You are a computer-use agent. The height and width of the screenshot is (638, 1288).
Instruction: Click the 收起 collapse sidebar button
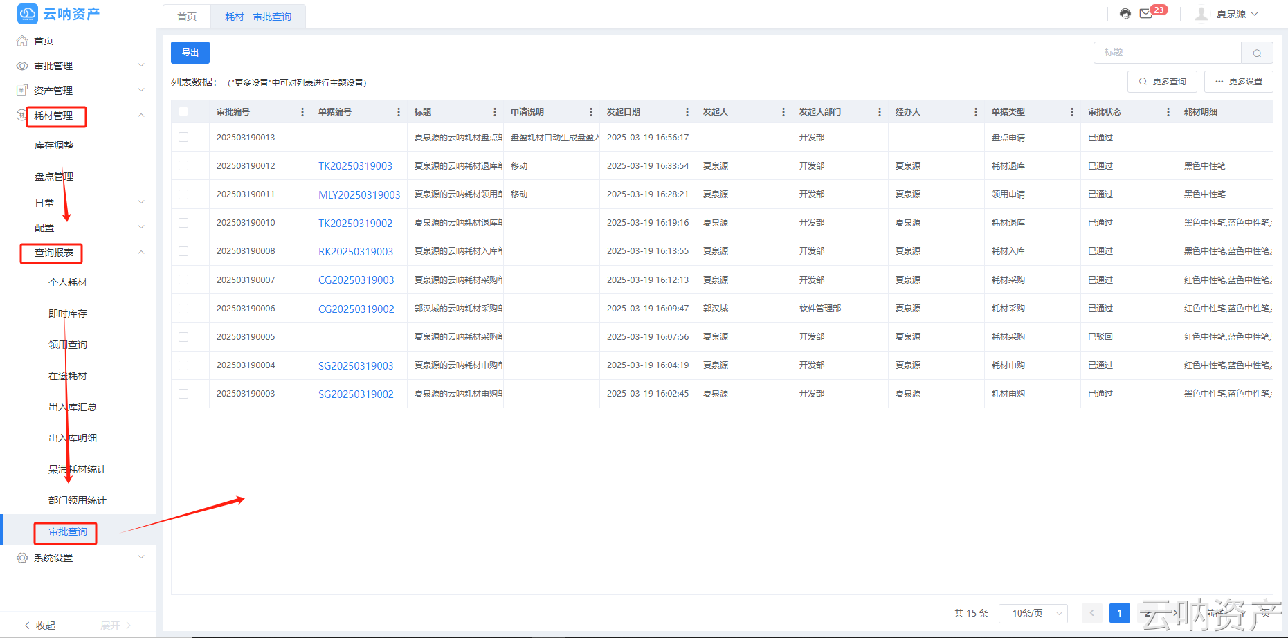(x=39, y=625)
